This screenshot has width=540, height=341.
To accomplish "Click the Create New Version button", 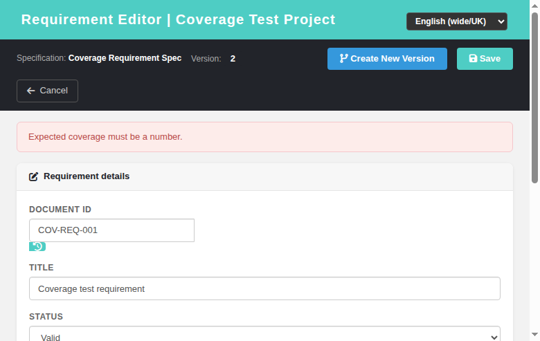I will click(x=387, y=59).
